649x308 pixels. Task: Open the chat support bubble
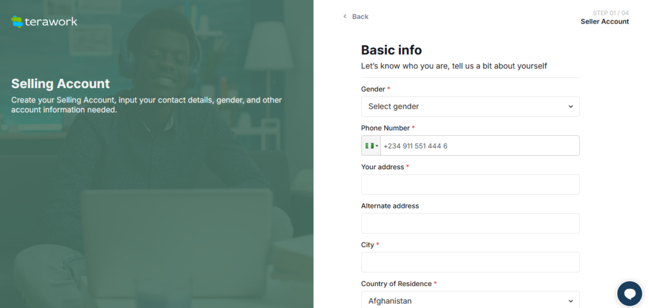click(x=629, y=294)
